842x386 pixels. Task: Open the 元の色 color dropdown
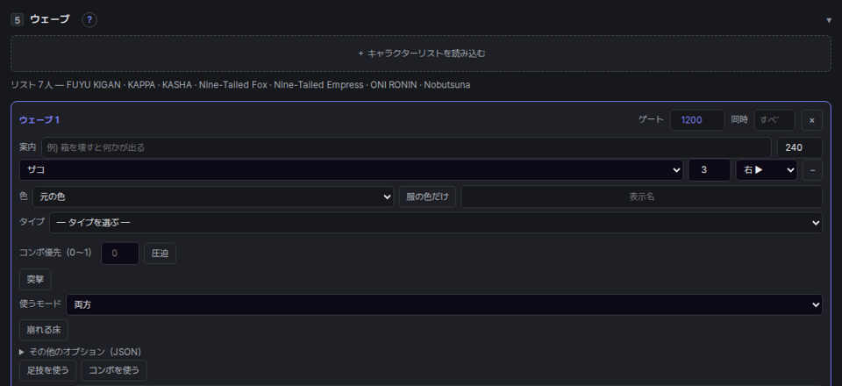click(x=213, y=197)
